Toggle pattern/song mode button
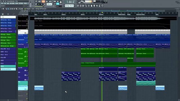Viewport: 180px width, 101px height. 36,4
